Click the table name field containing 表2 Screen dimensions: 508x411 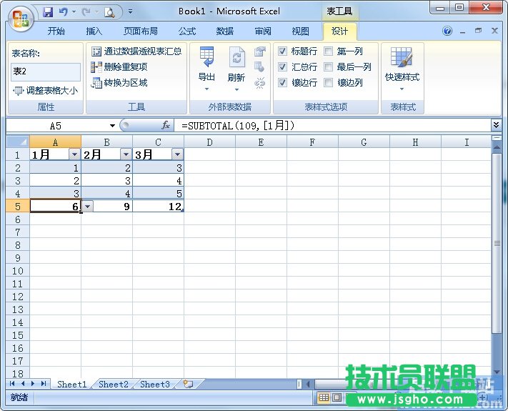point(46,71)
